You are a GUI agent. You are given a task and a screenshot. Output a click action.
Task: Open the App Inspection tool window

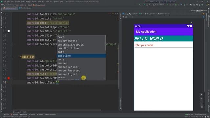[51, 115]
